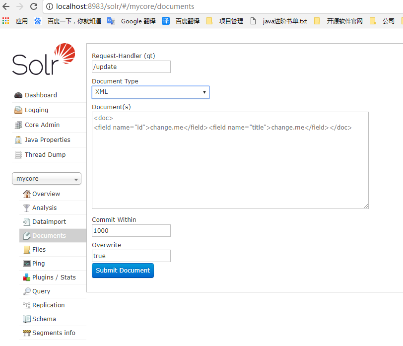Open the apps grid bookmark icon
The height and width of the screenshot is (346, 403).
click(x=5, y=21)
